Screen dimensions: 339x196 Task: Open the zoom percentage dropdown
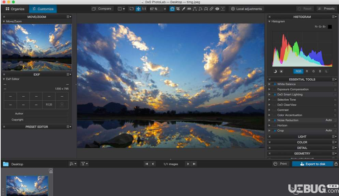pos(165,9)
